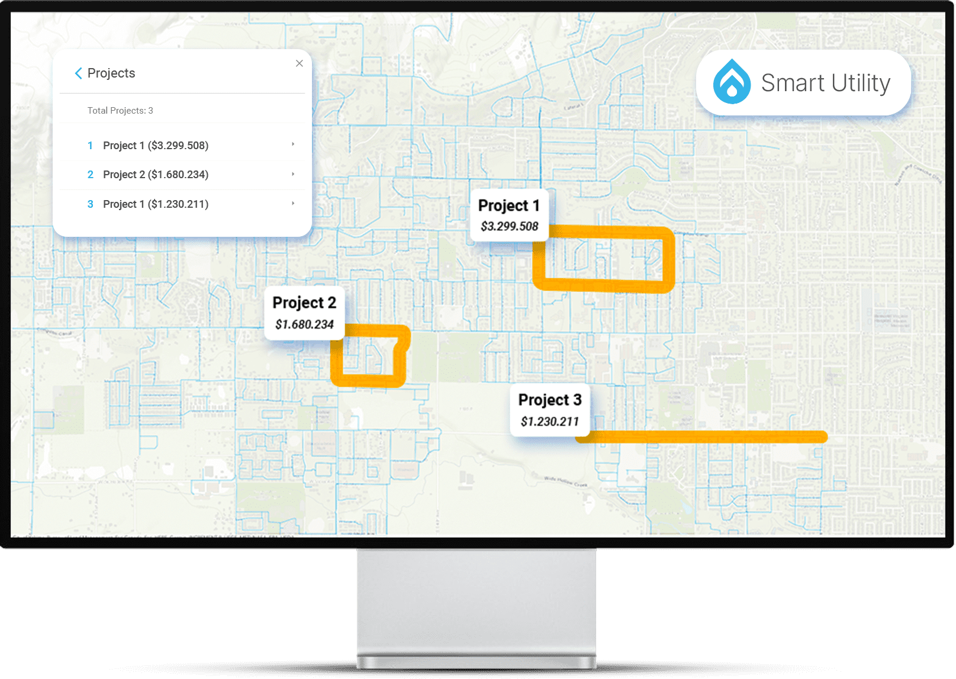Click the Smart Utility water drop logo
Image resolution: width=956 pixels, height=679 pixels.
[x=732, y=82]
